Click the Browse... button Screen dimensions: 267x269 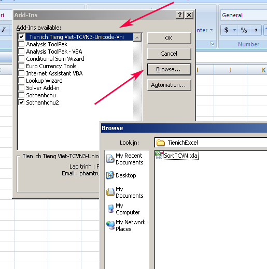click(169, 69)
